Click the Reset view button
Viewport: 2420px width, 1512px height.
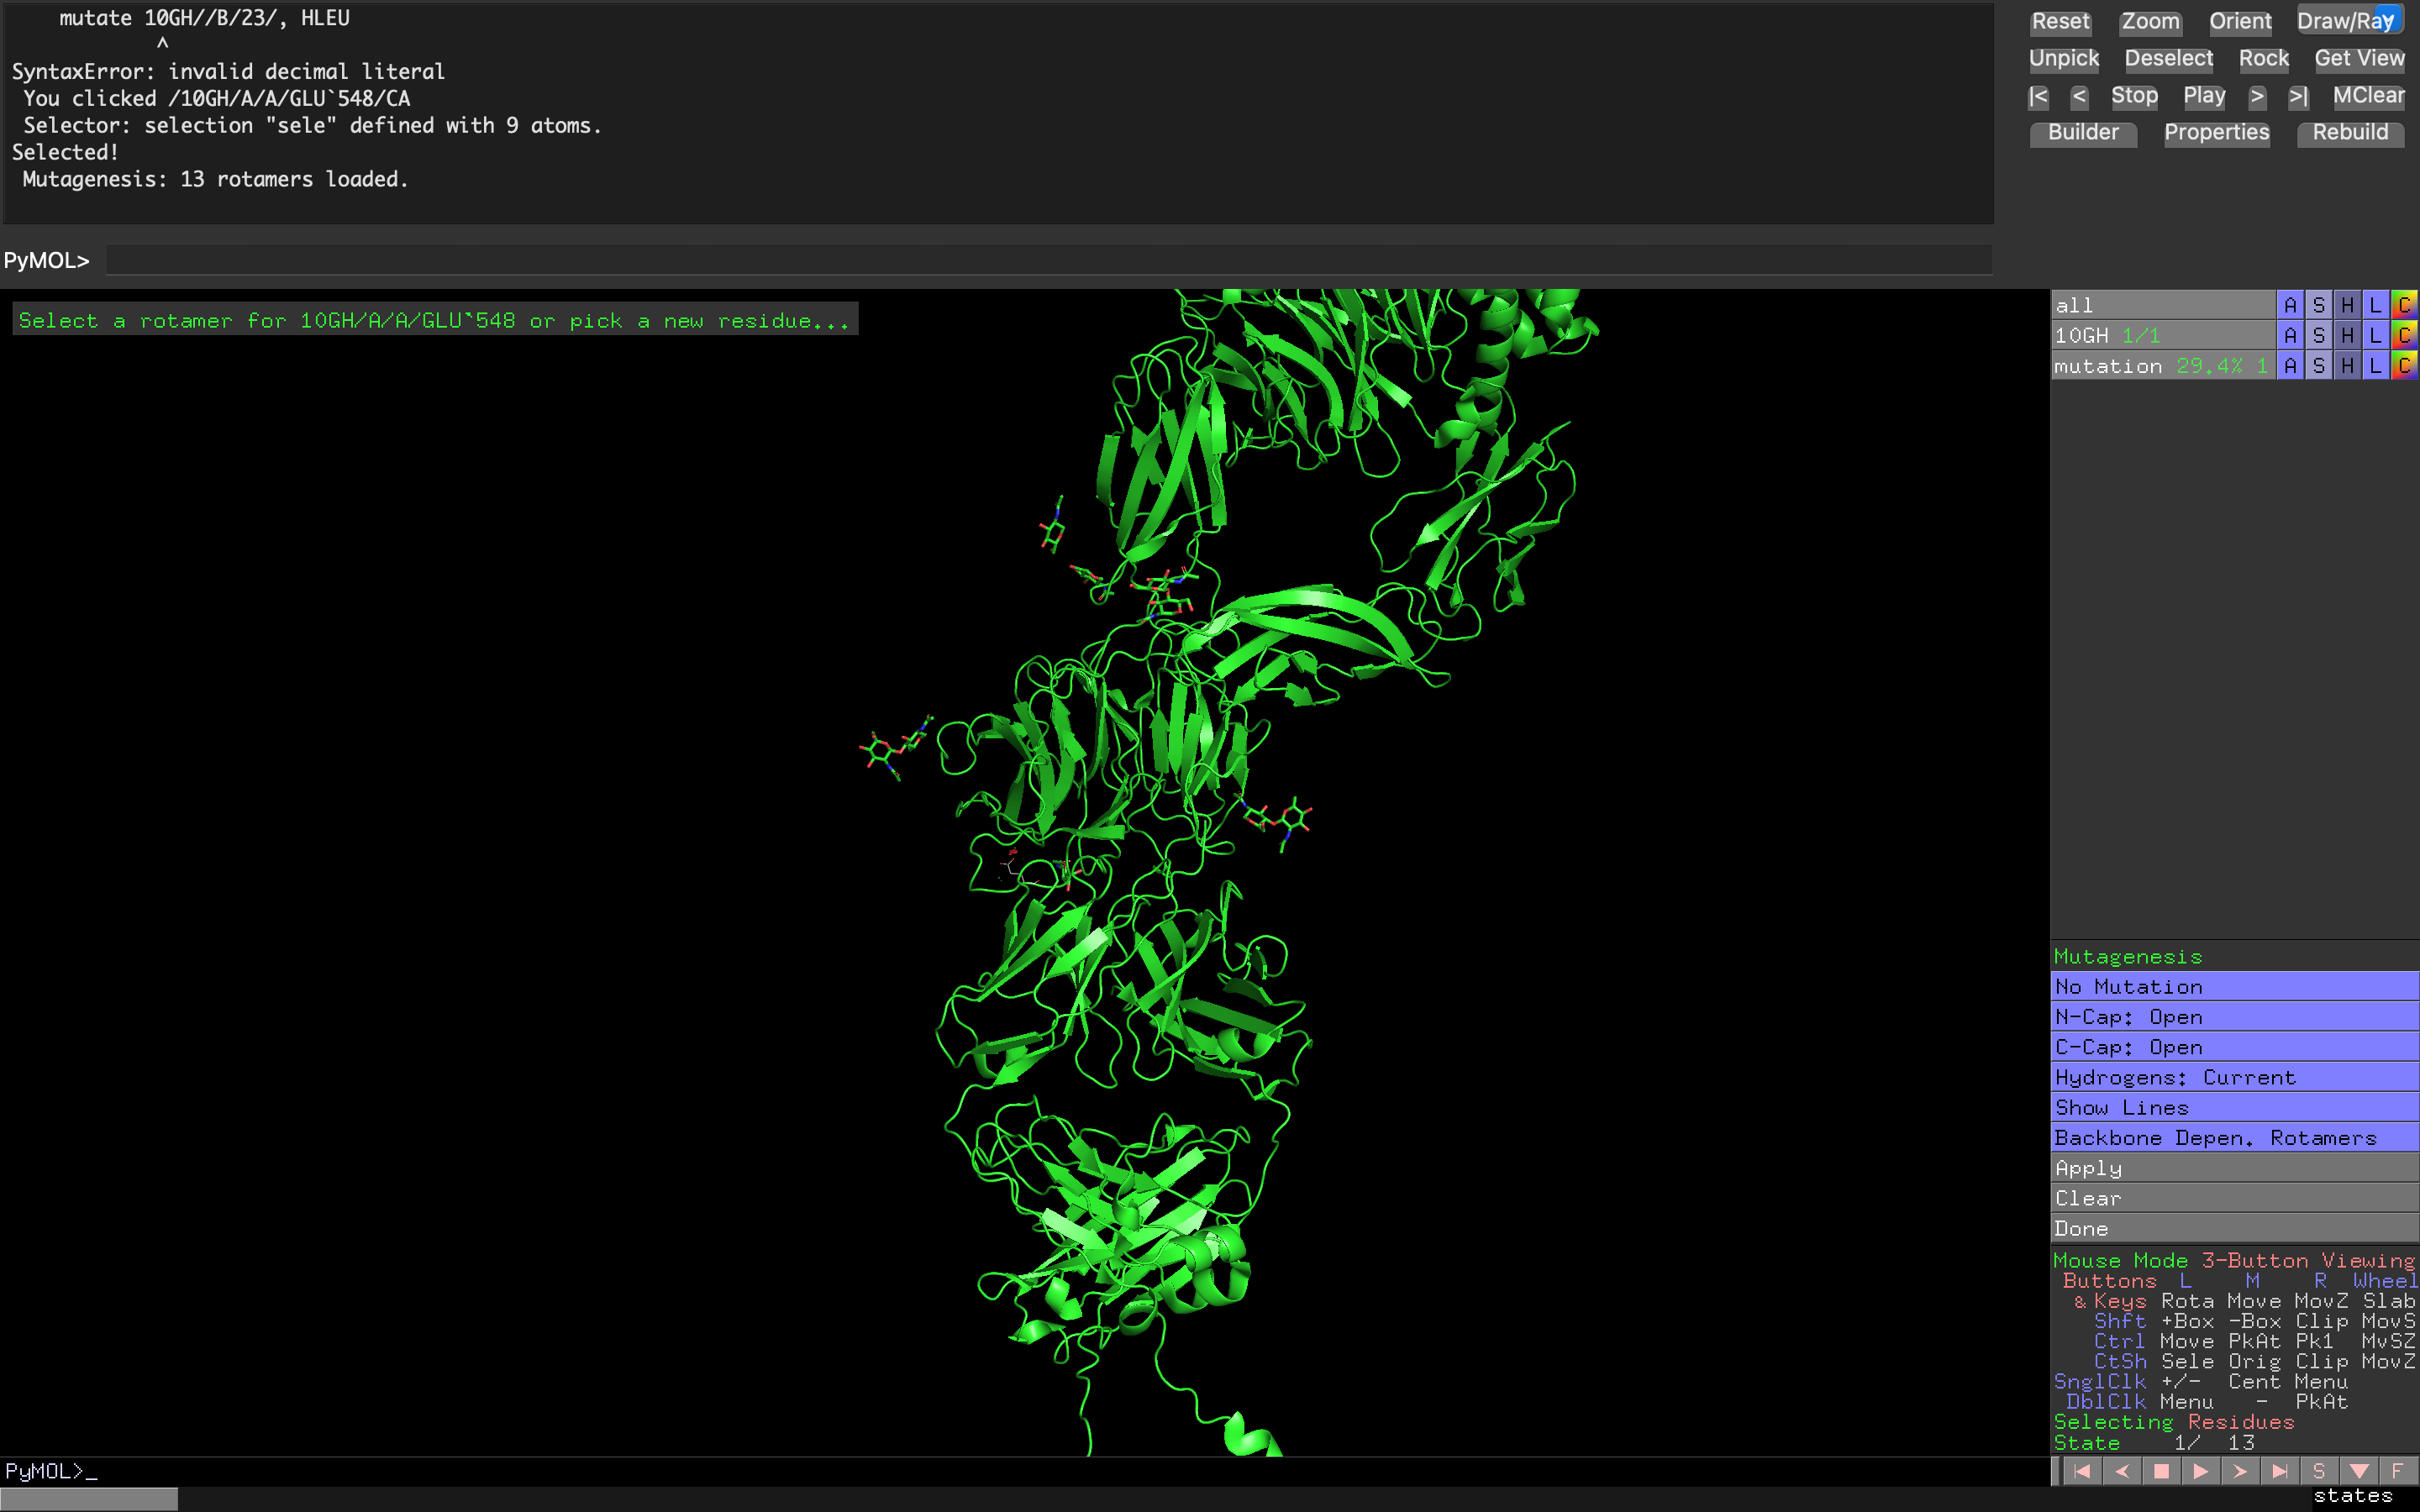(x=2060, y=21)
